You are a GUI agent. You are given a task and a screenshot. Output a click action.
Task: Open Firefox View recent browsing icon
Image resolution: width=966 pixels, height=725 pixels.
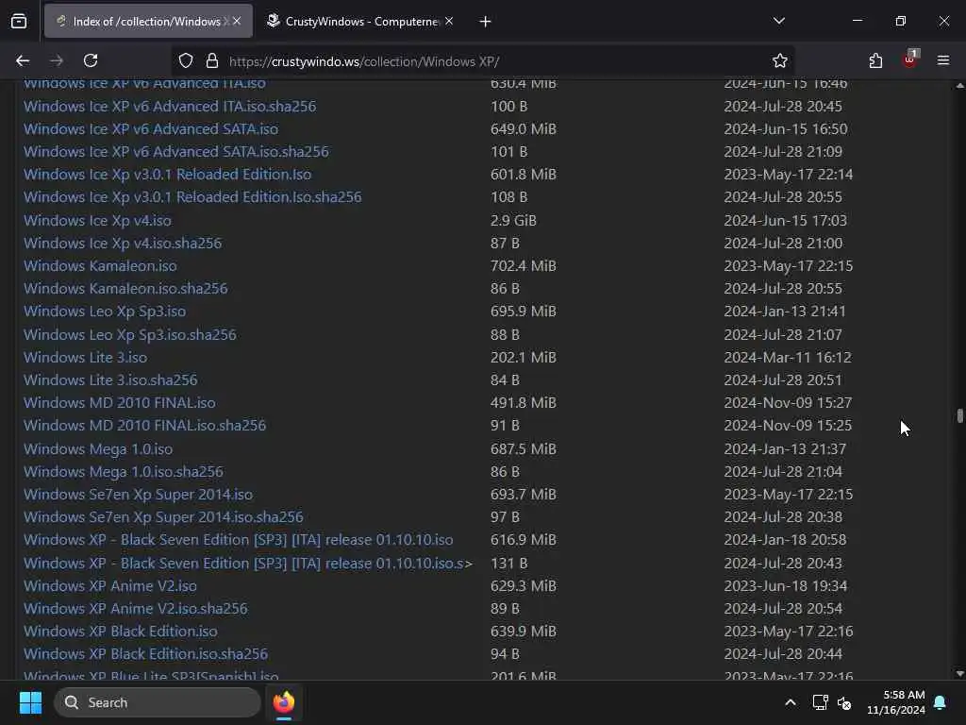tap(19, 22)
